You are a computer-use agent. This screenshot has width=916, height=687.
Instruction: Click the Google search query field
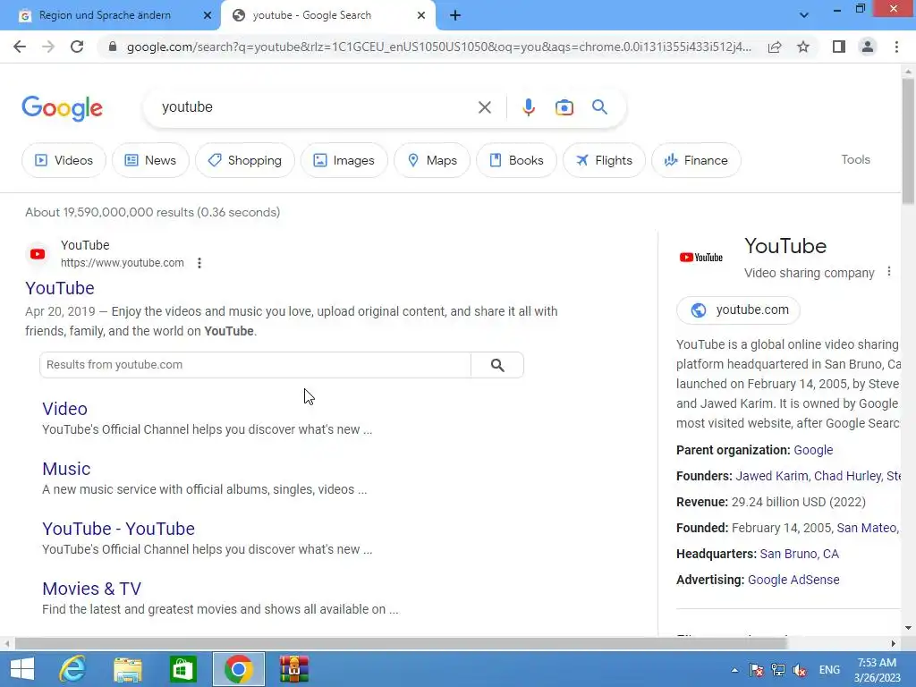316,107
